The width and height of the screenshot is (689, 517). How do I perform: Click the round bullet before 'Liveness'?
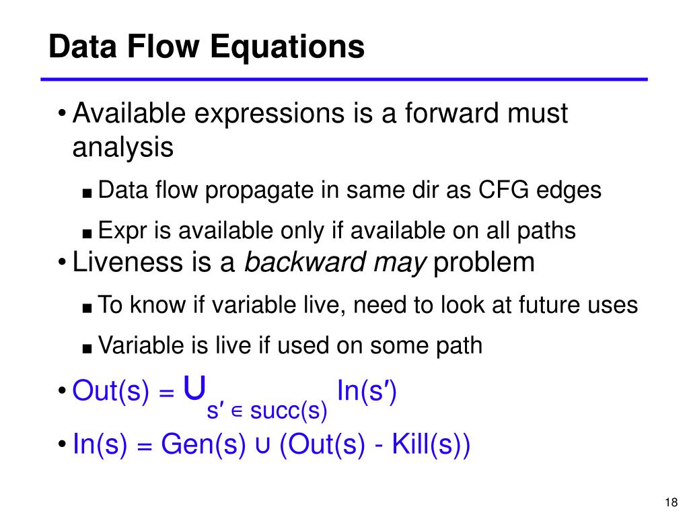62,263
